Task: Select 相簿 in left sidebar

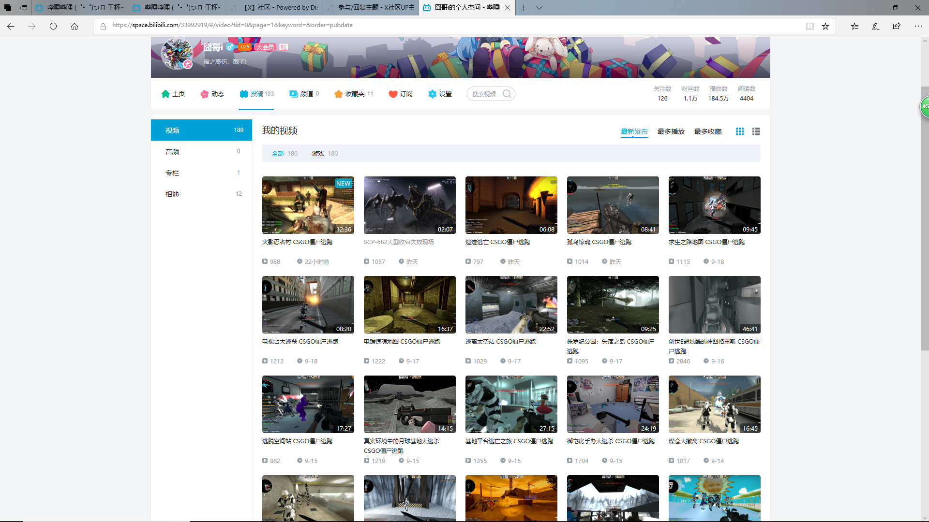Action: (x=172, y=194)
